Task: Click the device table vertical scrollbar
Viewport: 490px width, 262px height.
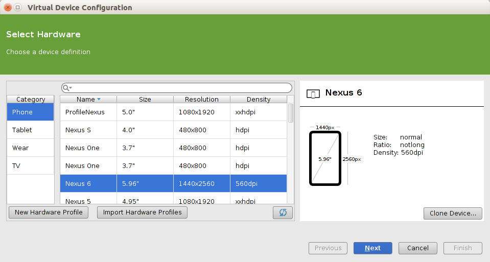Action: click(x=291, y=113)
